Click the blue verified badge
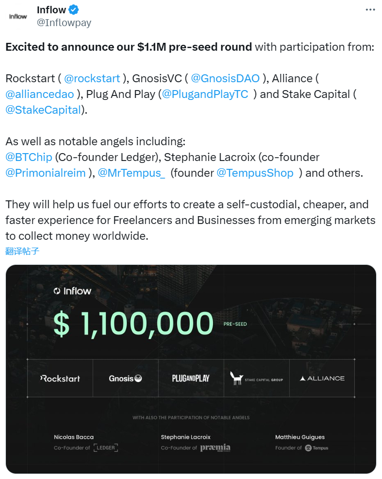The width and height of the screenshot is (382, 479). (74, 10)
